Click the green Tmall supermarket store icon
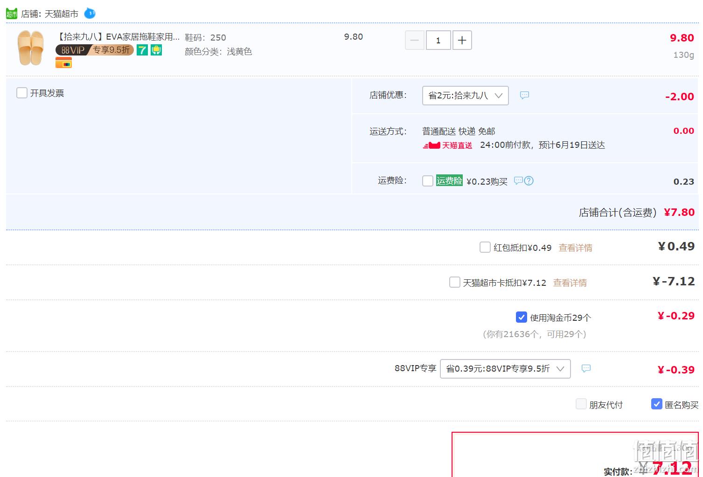 click(x=12, y=14)
